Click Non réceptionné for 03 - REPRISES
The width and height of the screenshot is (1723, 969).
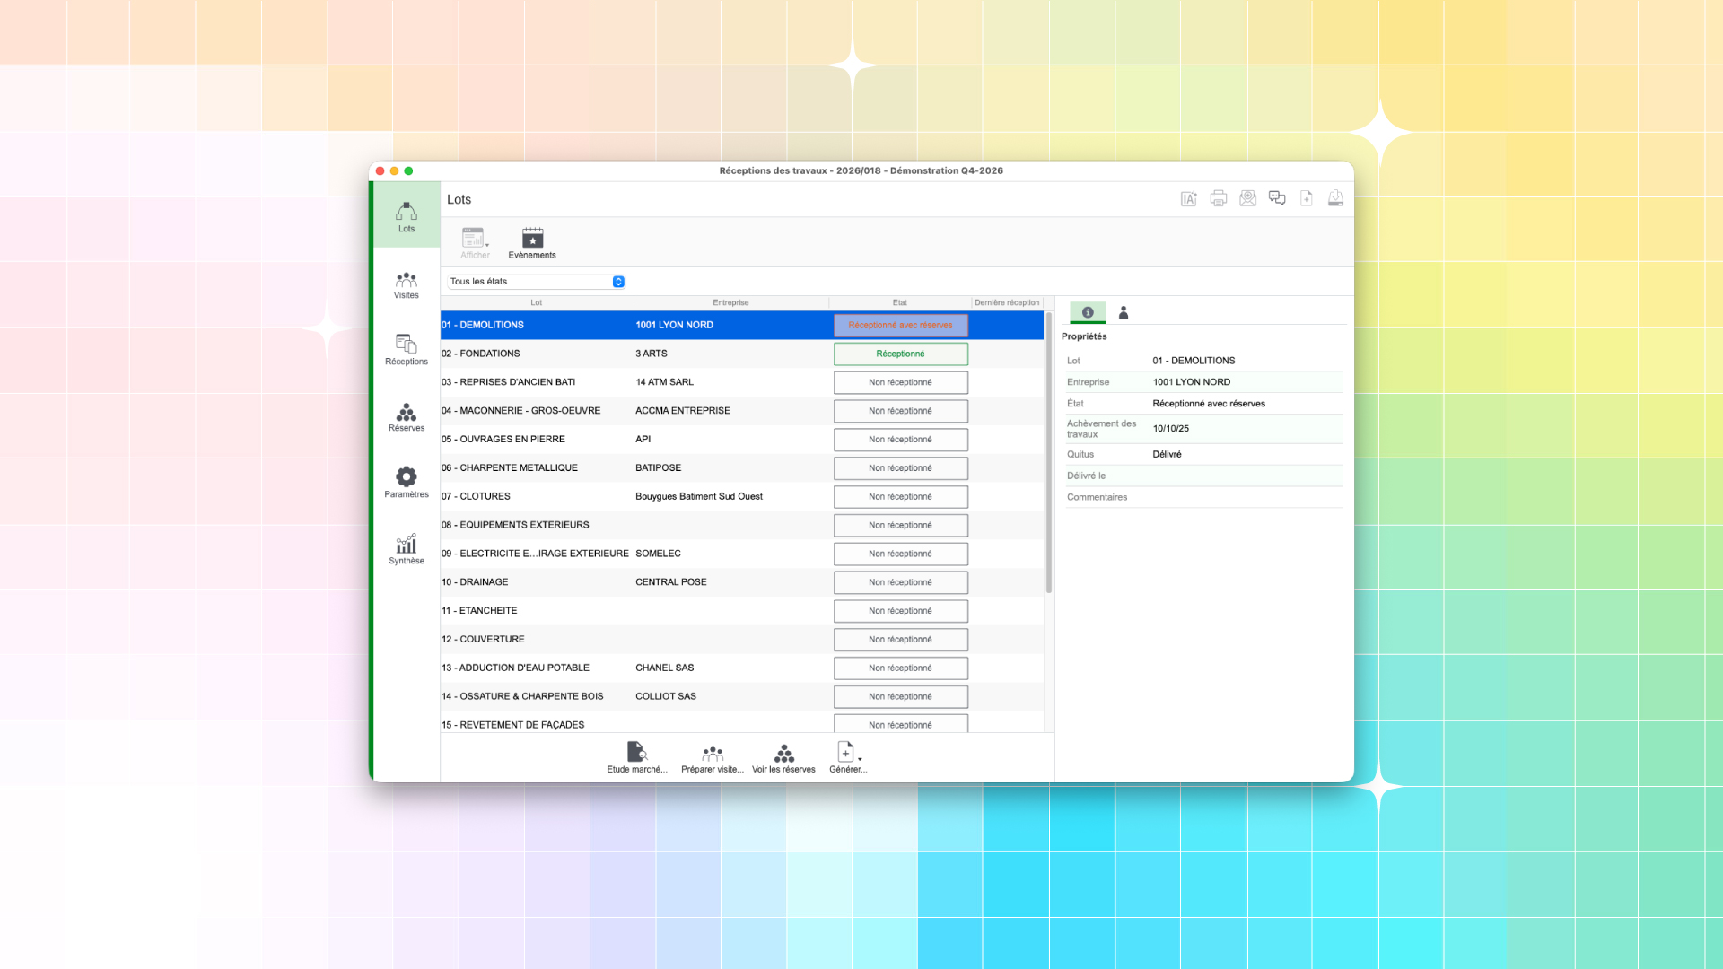(x=901, y=383)
